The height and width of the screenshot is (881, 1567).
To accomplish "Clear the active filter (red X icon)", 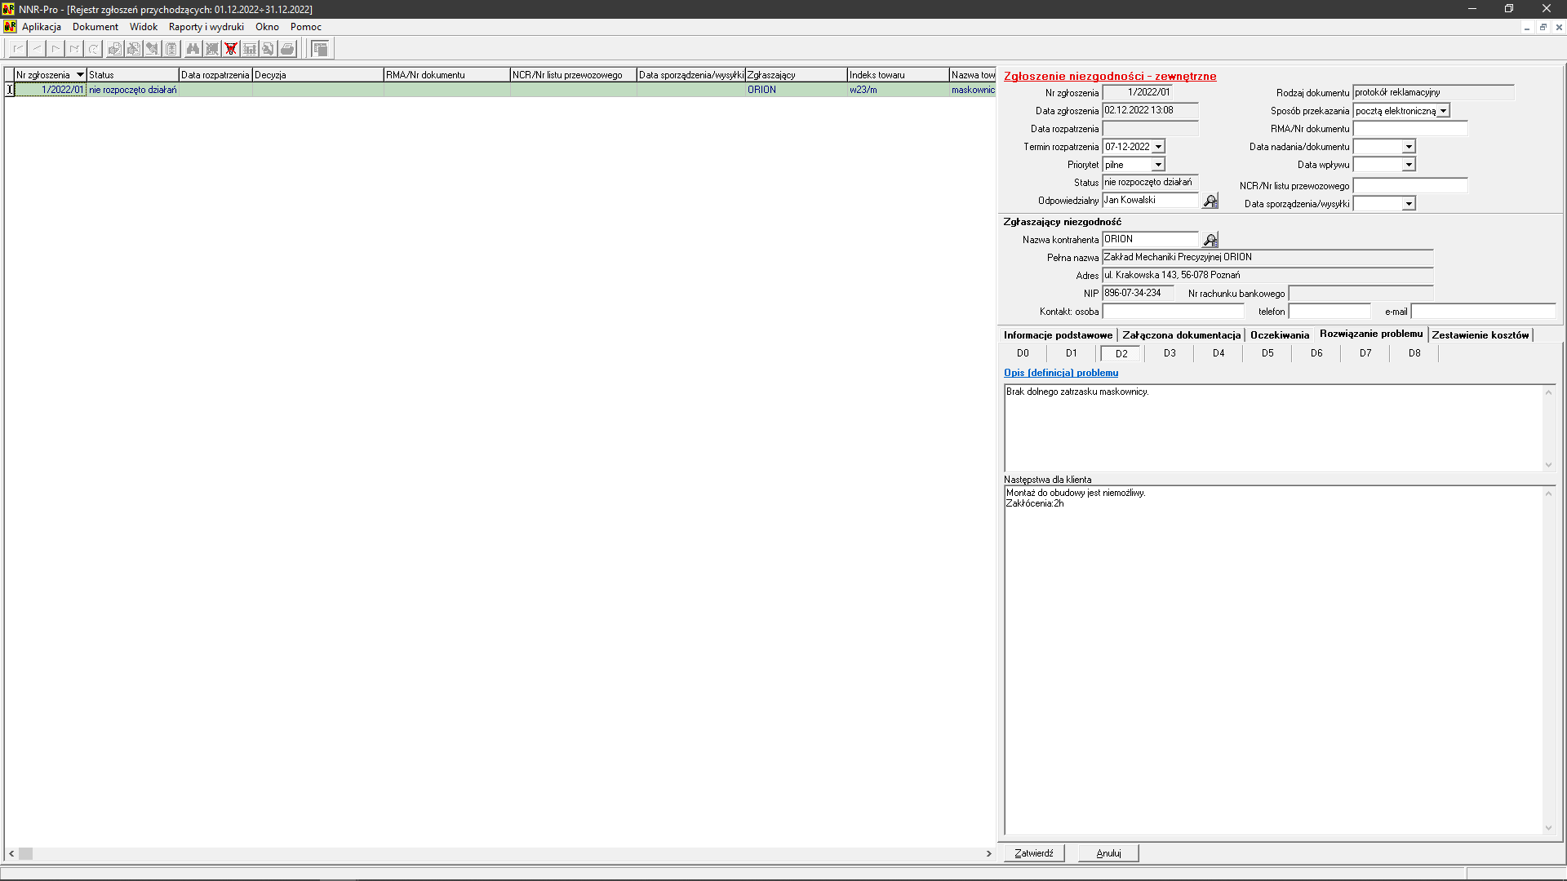I will (x=231, y=48).
